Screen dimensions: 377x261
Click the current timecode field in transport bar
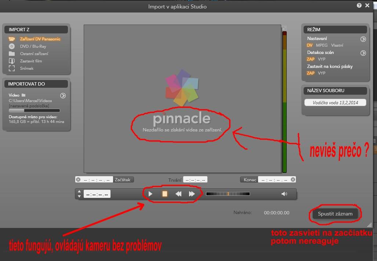tap(97, 194)
